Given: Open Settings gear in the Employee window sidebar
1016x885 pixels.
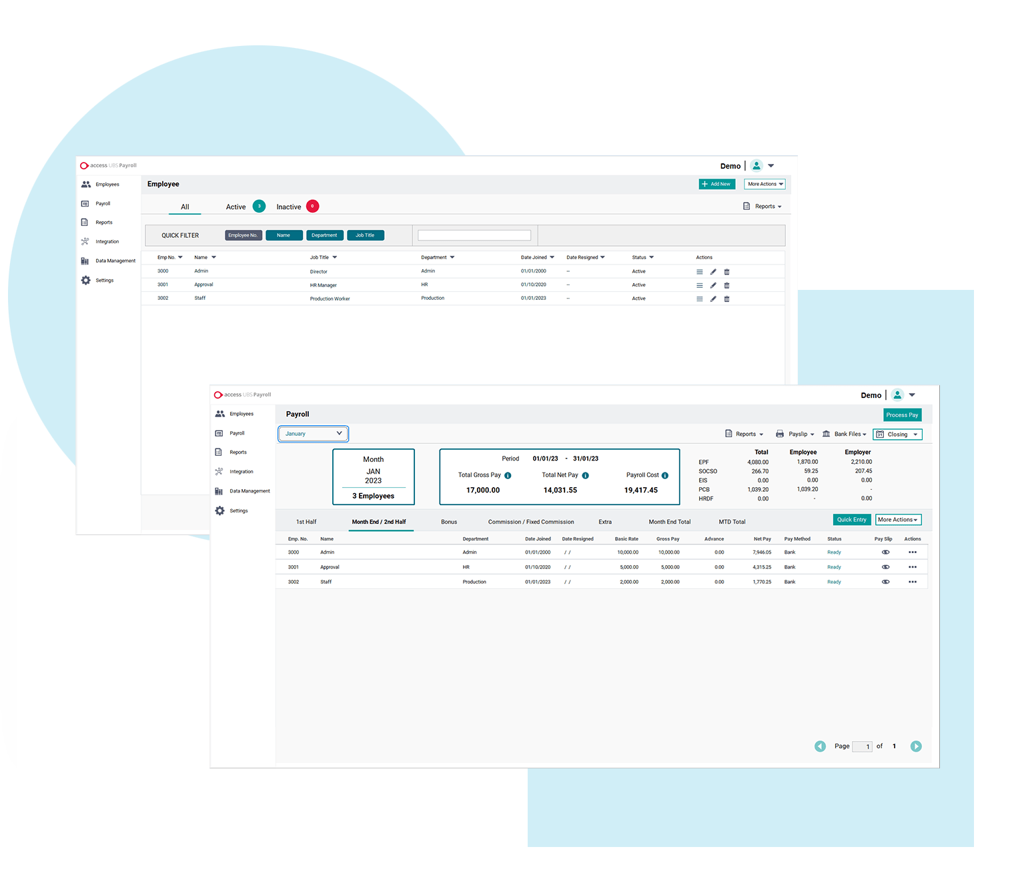Looking at the screenshot, I should tap(86, 281).
